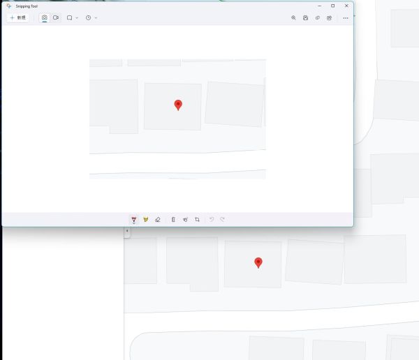Image resolution: width=419 pixels, height=360 pixels.
Task: Enable touch writing tool
Action: point(185,220)
